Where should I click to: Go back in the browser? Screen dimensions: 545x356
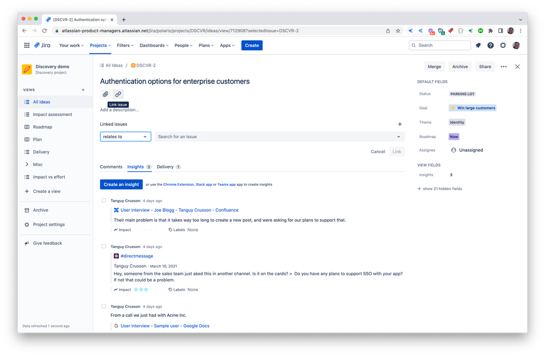(25, 31)
